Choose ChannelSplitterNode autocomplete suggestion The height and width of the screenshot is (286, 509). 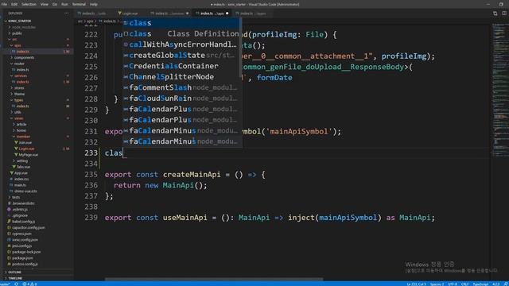(181, 76)
